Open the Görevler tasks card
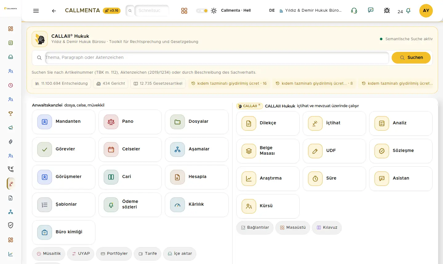 click(x=64, y=149)
